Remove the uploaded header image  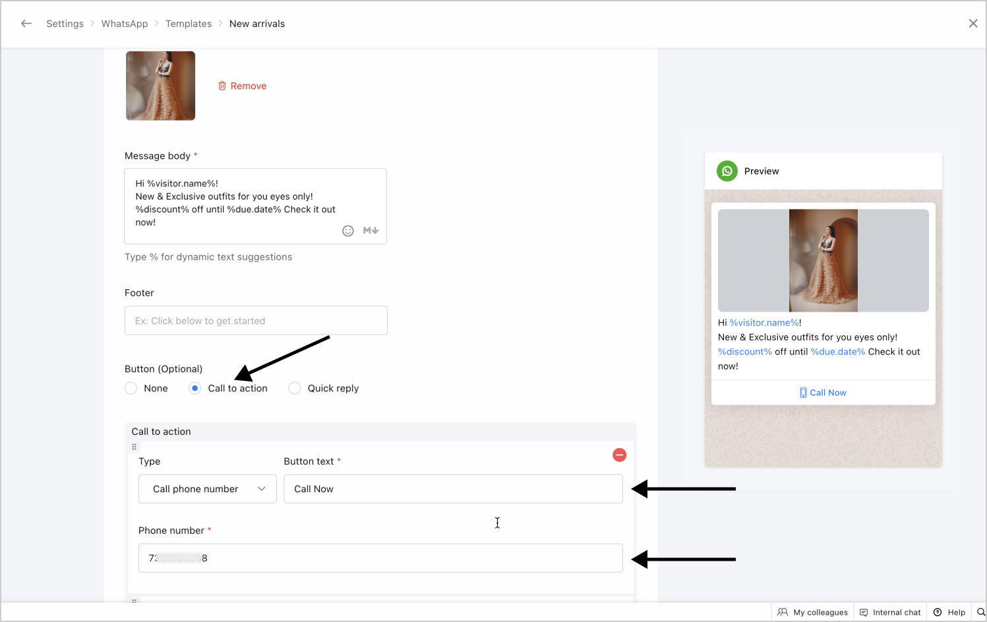point(243,86)
